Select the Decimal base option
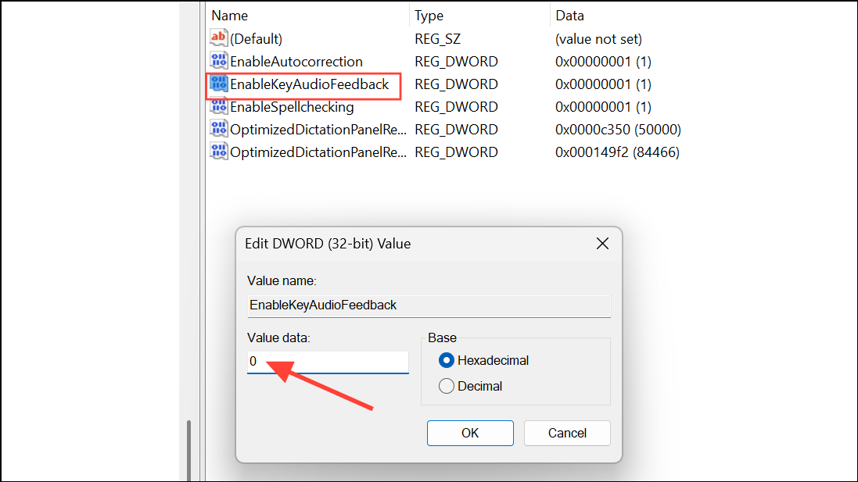The height and width of the screenshot is (482, 858). point(447,385)
